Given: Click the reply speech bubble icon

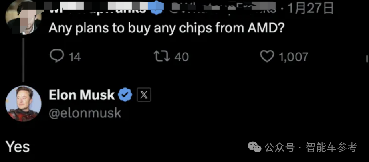Looking at the screenshot, I should coord(57,56).
